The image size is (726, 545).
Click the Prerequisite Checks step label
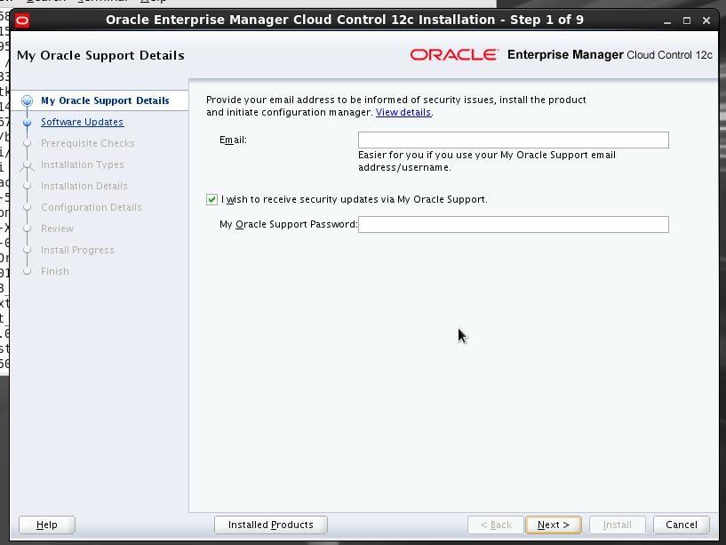coord(87,143)
